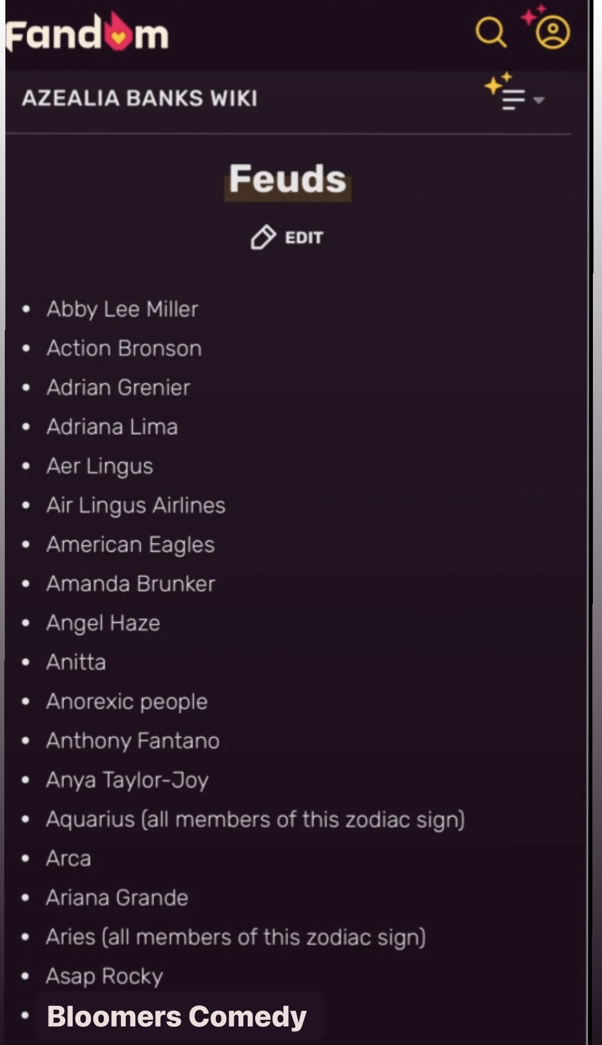Open the Azealia Banks Wiki home
Viewport: 602px width, 1045px height.
(x=140, y=98)
